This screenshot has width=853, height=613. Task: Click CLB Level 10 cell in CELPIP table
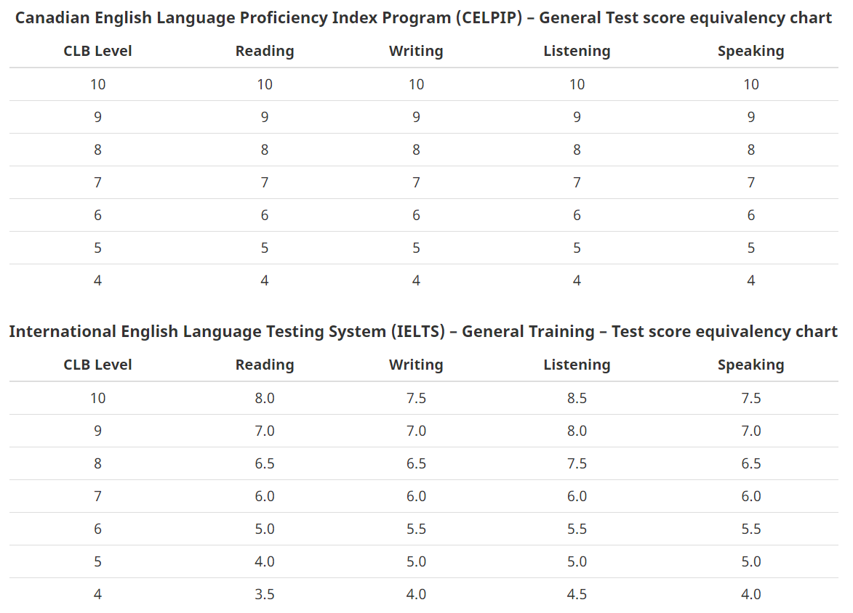[x=98, y=85]
